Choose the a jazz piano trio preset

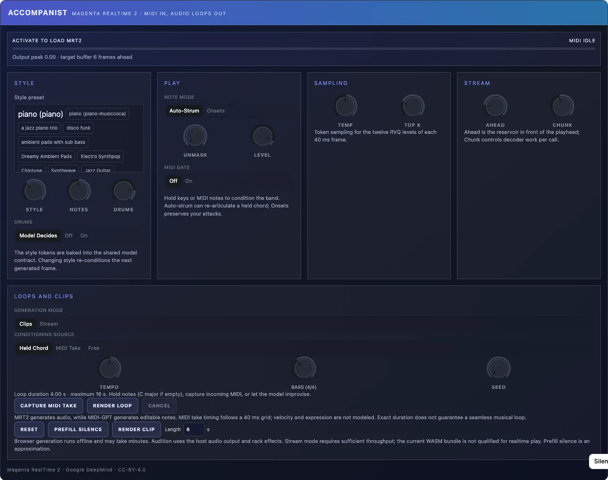click(x=39, y=128)
